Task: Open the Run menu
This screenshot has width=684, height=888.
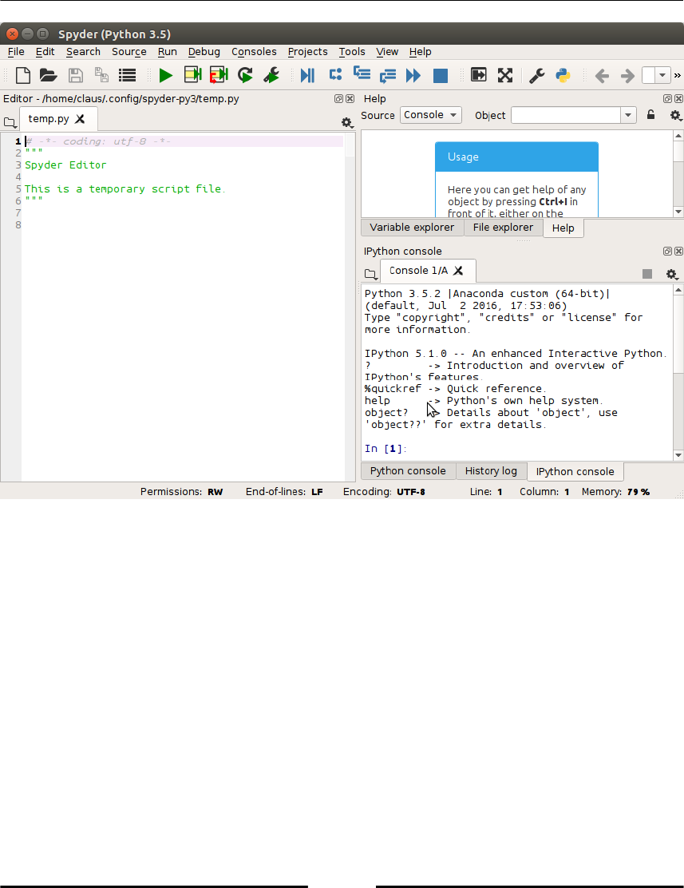Action: point(167,52)
